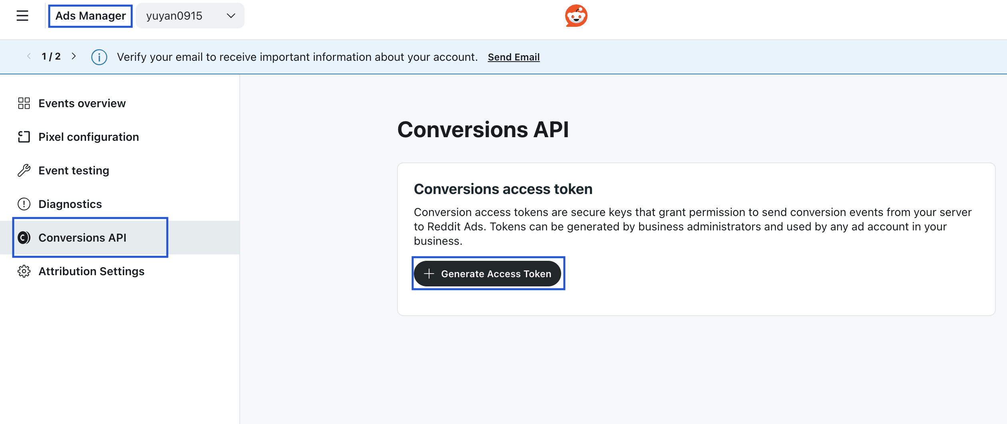Click the Verify your email message text
Screen dimensions: 1007x424
[297, 57]
